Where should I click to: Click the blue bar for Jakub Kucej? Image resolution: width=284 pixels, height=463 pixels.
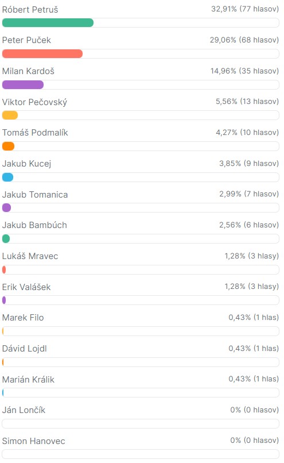(x=7, y=177)
